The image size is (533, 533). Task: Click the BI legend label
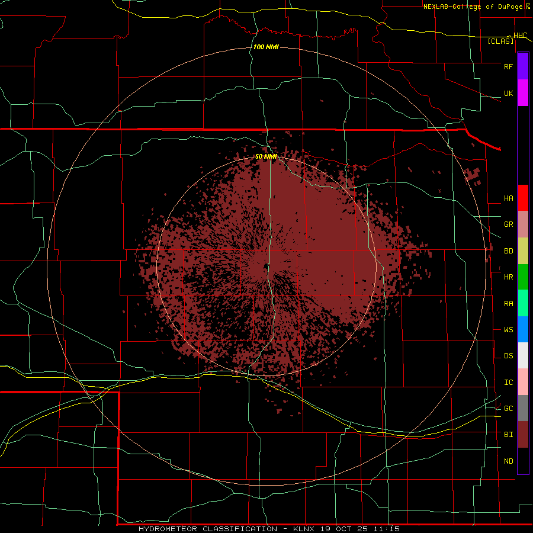pyautogui.click(x=508, y=435)
